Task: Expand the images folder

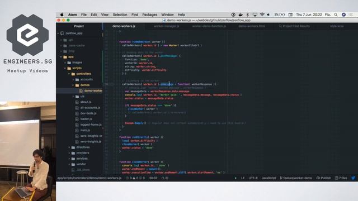Action: (x=65, y=63)
